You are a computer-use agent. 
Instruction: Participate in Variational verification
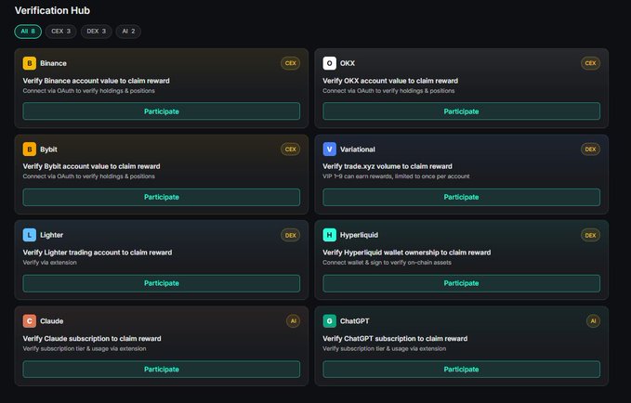[x=461, y=197]
